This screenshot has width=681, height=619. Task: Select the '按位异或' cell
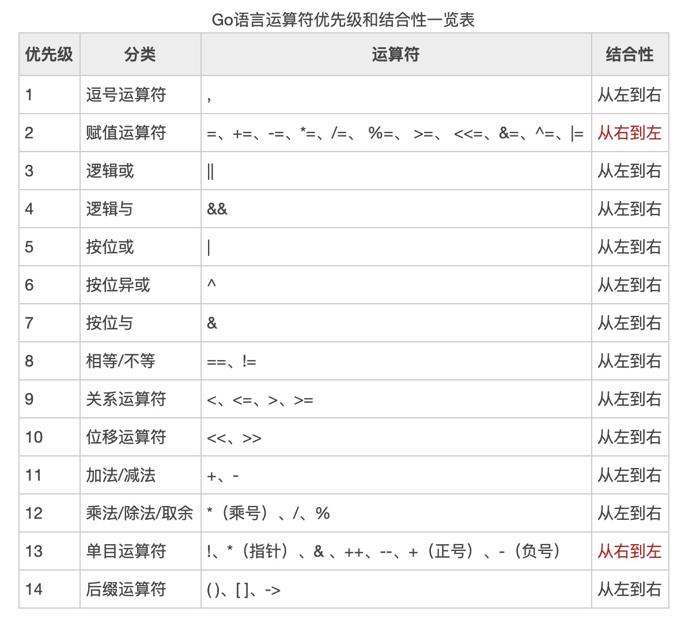[140, 285]
